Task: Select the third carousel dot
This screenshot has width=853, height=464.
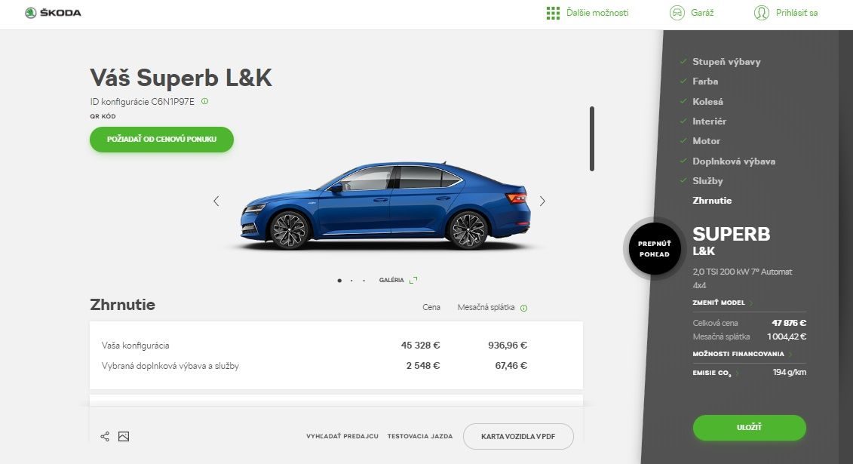Action: pos(364,281)
